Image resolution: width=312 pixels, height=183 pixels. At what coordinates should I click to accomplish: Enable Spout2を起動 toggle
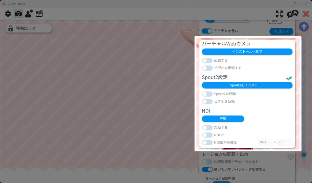[x=207, y=94]
